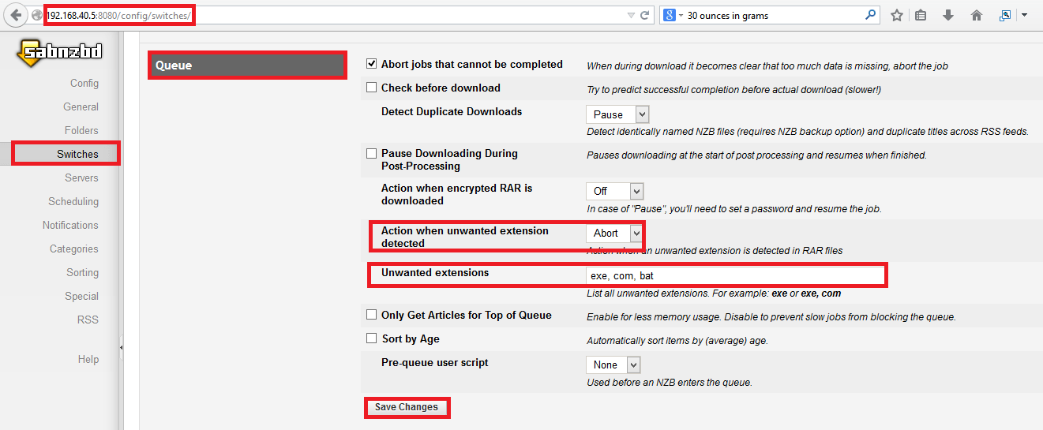Open the downloads arrow icon
This screenshot has width=1043, height=430.
click(948, 15)
